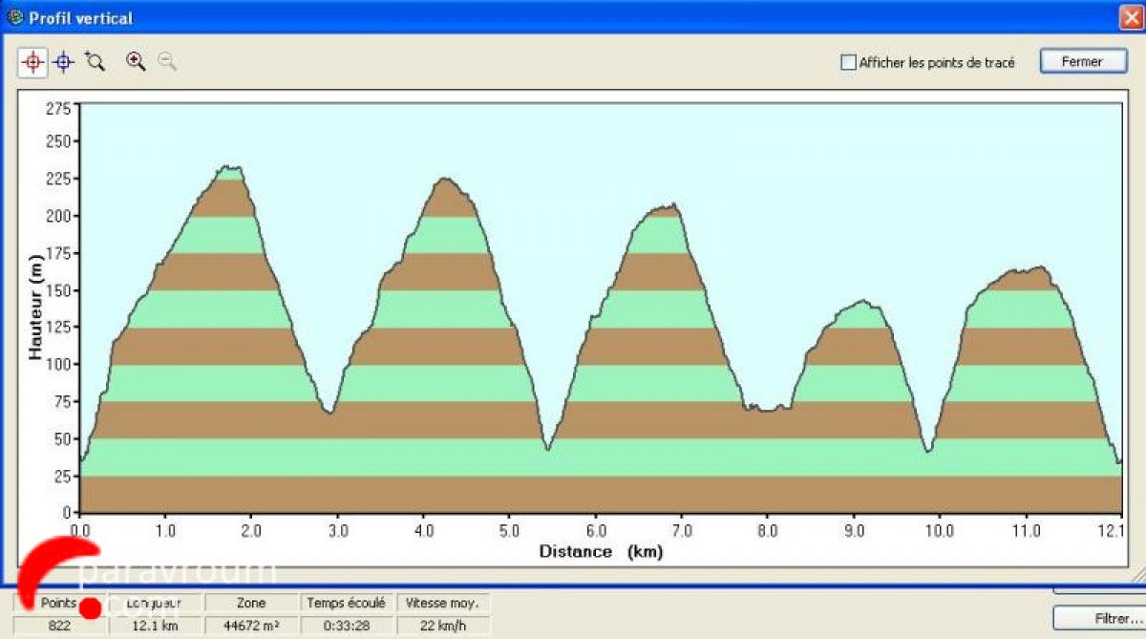Image resolution: width=1146 pixels, height=639 pixels.
Task: Click the flat plateau near 8.0 km
Action: point(766,409)
